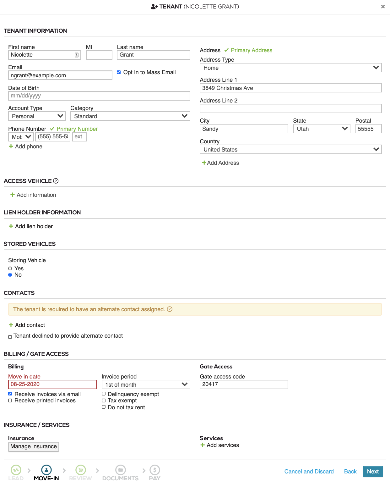Expand the Invoice period dropdown
The image size is (390, 486).
pos(145,384)
